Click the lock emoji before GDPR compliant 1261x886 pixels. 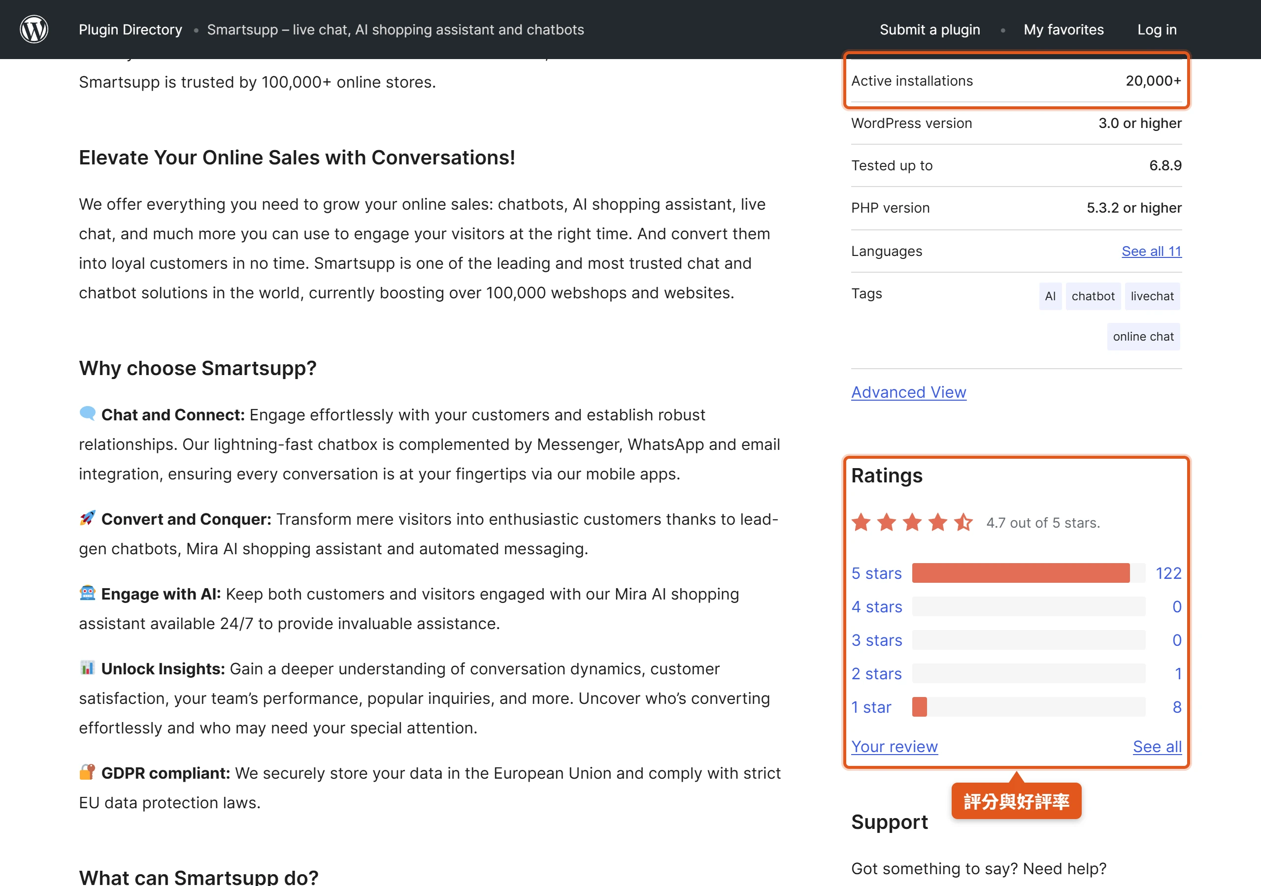click(x=87, y=772)
